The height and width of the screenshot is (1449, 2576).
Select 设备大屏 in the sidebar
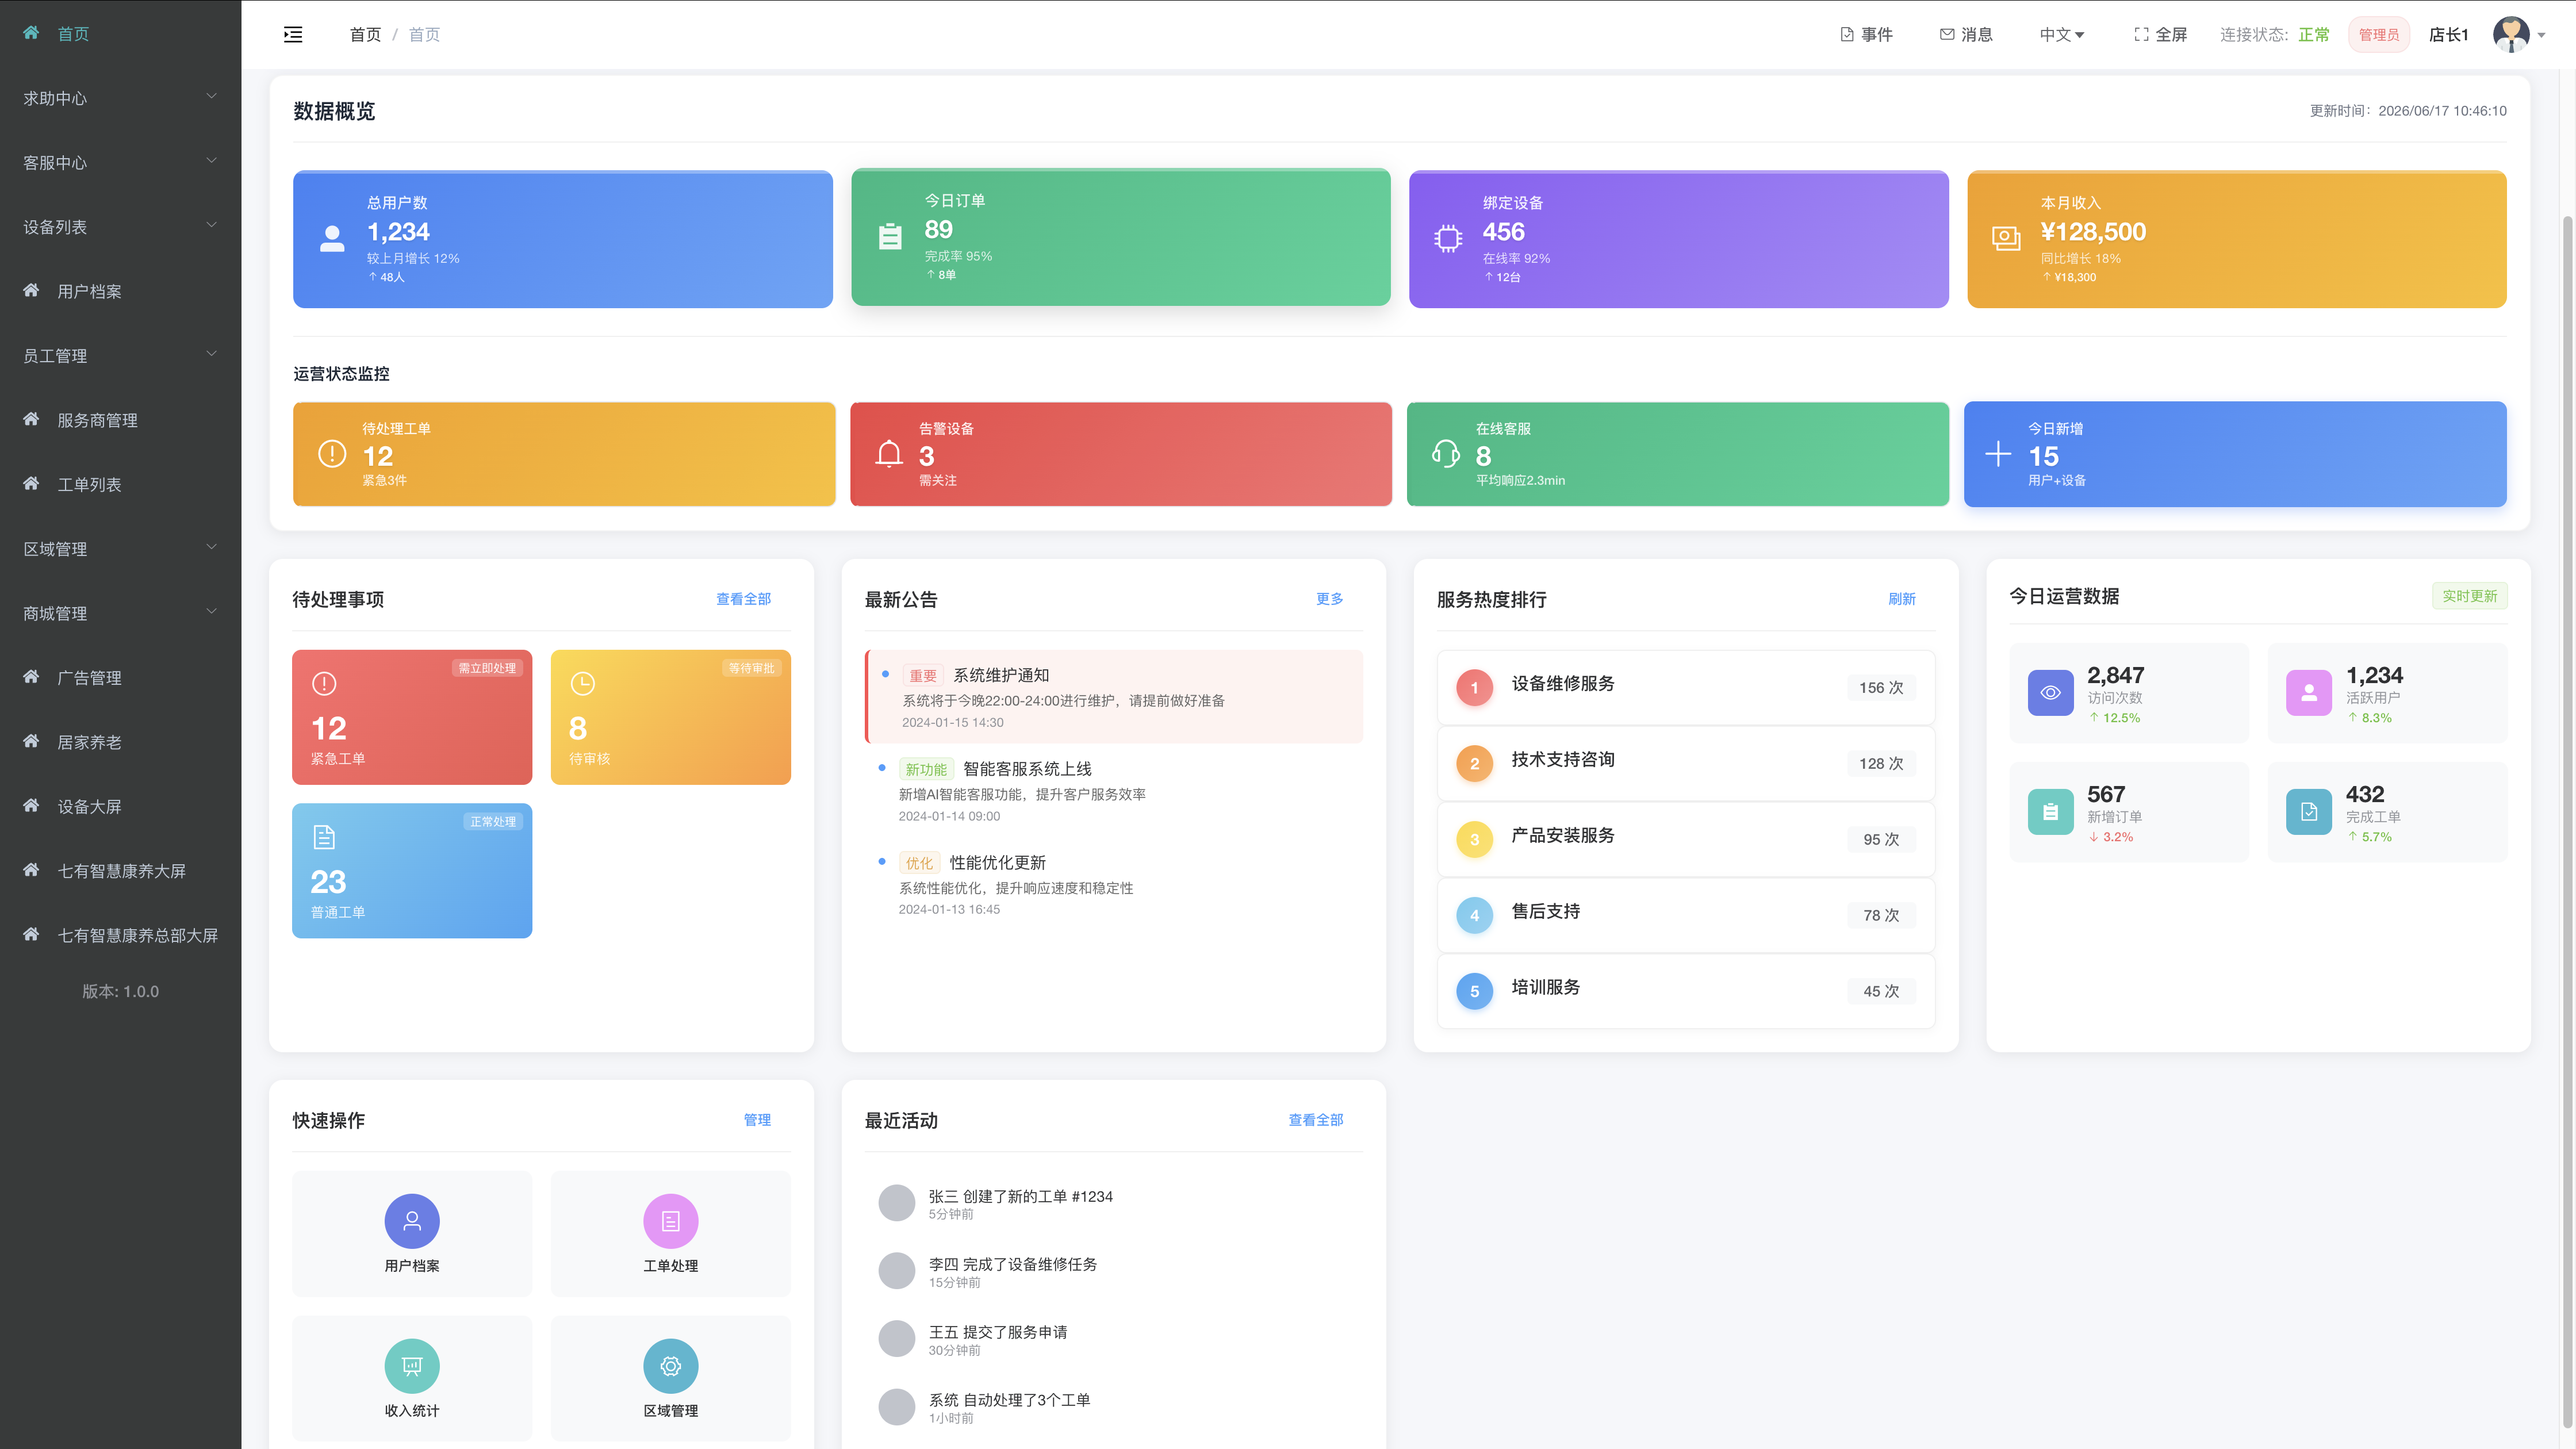[120, 806]
